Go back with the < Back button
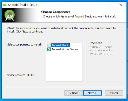The height and width of the screenshot is (101, 128). tap(74, 93)
